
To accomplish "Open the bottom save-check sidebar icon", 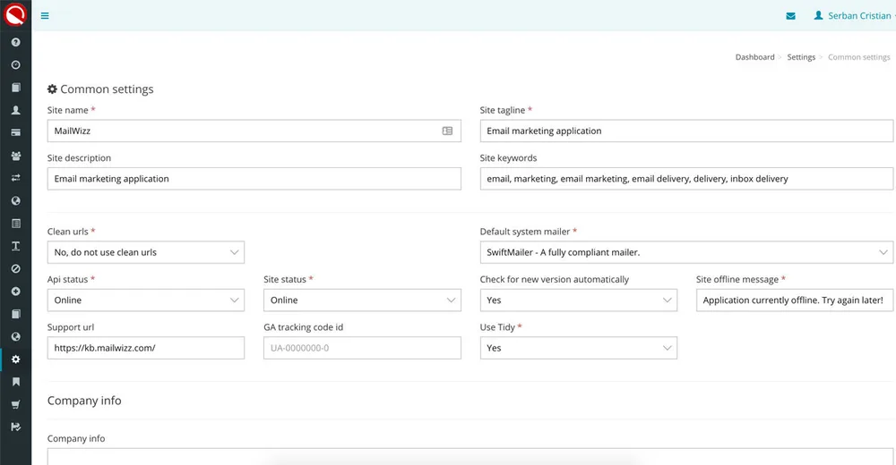I will pos(16,427).
